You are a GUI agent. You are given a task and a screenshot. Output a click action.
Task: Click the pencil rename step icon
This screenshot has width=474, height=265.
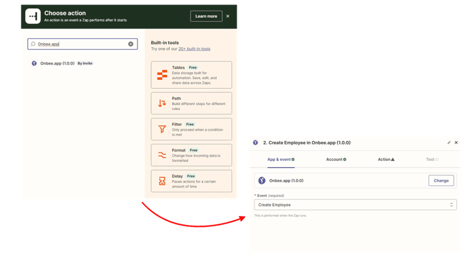pos(449,143)
